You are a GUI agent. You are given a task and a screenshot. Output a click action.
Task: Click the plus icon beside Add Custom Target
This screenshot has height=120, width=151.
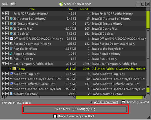pyautogui.click(x=91, y=102)
